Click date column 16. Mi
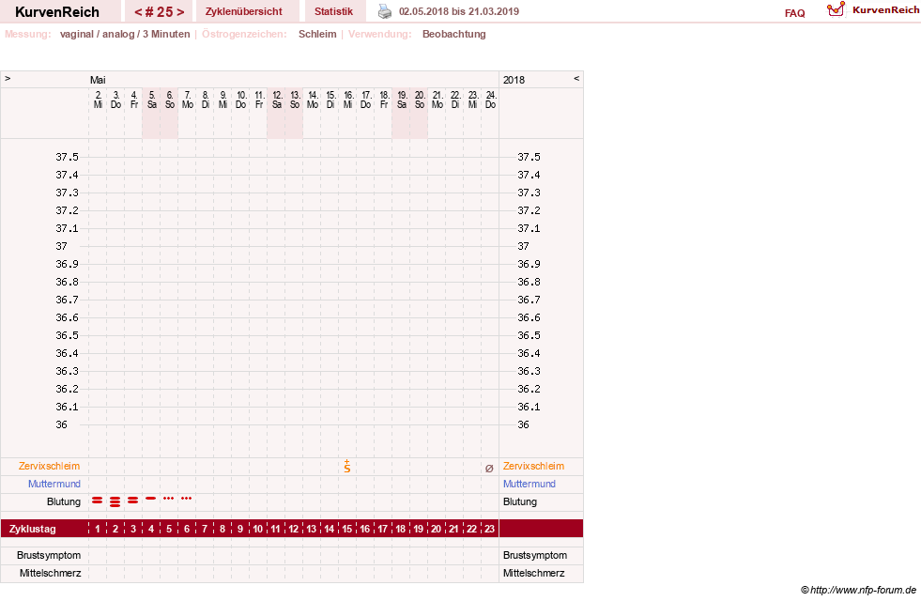 click(348, 100)
